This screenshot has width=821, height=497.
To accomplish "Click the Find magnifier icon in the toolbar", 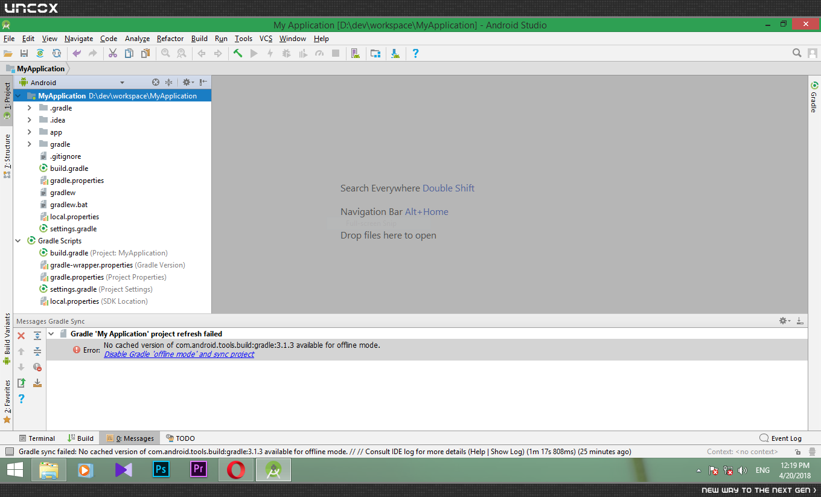I will (165, 54).
